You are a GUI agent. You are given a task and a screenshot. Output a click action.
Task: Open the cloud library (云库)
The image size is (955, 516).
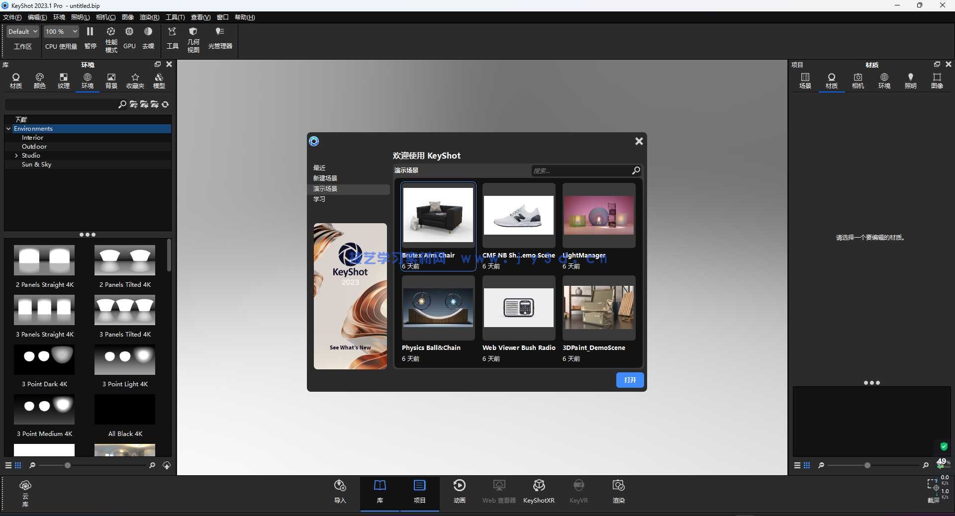click(x=25, y=493)
